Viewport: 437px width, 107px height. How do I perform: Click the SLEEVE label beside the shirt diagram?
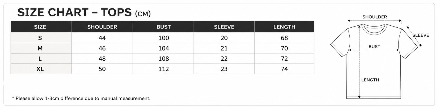pyautogui.click(x=420, y=35)
